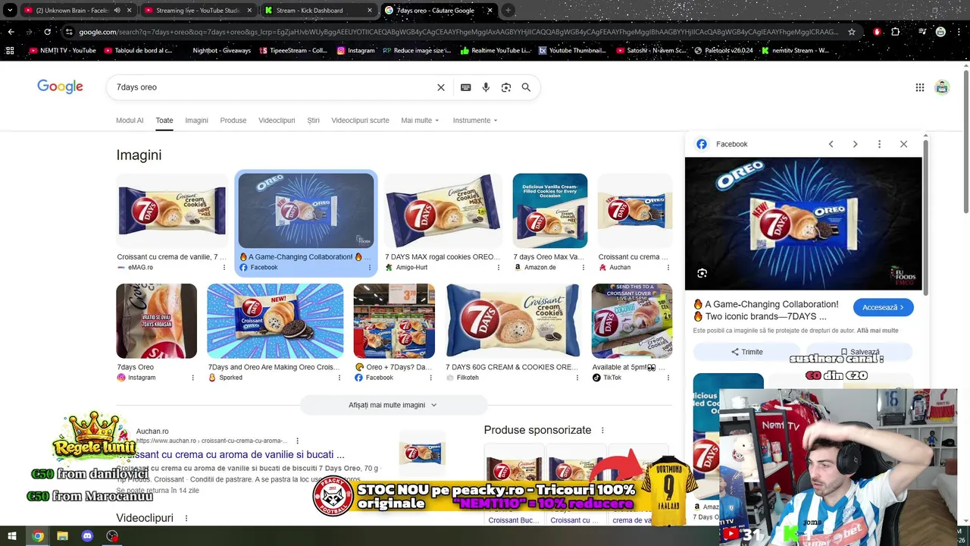The height and width of the screenshot is (546, 970).
Task: Open the Google apps grid
Action: [920, 87]
